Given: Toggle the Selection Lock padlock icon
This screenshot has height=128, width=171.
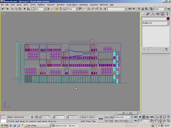Looking at the screenshot, I should (x=32, y=117).
